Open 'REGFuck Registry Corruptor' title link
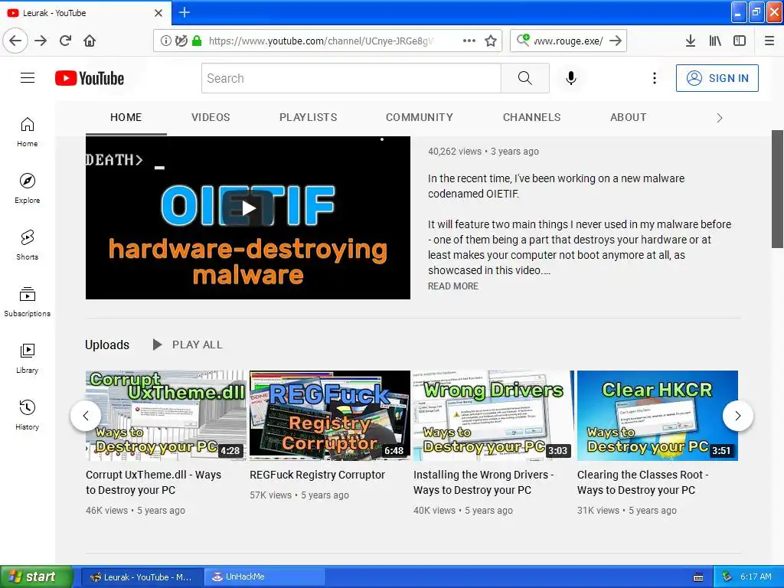 [x=318, y=475]
